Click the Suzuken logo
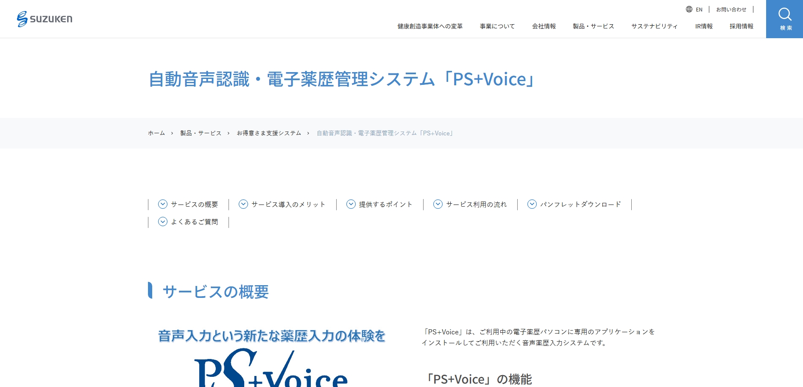The image size is (803, 387). pos(45,19)
